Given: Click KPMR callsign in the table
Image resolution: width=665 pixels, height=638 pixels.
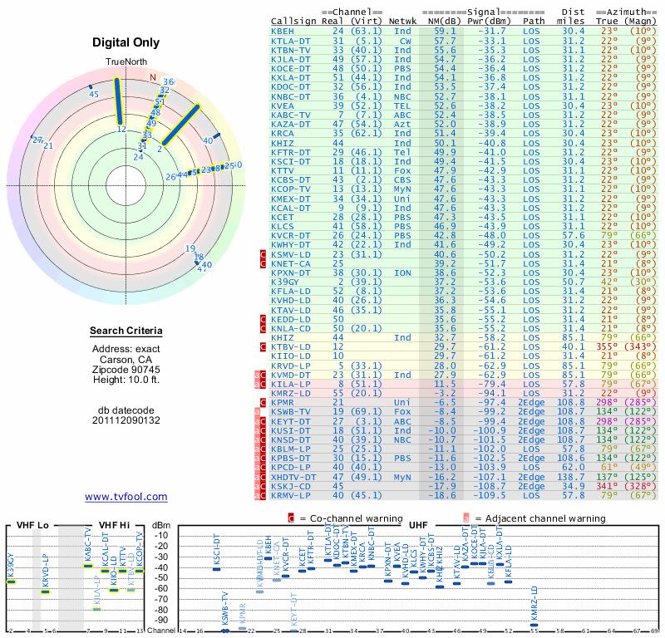Looking at the screenshot, I should coord(283,402).
